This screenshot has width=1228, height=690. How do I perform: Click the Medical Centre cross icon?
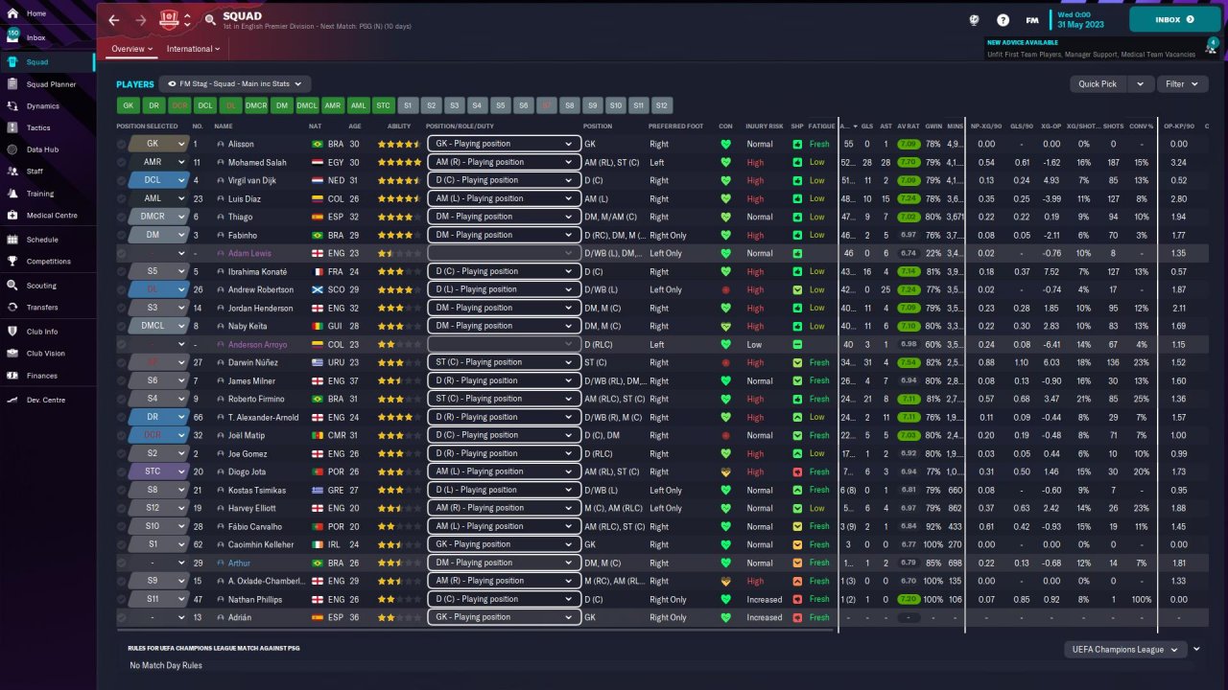coord(12,216)
